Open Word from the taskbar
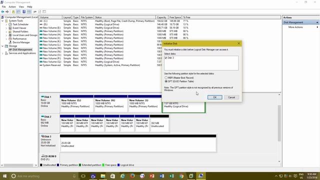 tap(162, 176)
